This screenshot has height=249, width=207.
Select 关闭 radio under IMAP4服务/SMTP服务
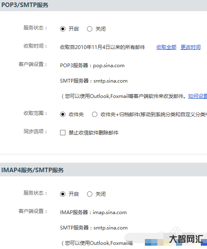coord(89,194)
